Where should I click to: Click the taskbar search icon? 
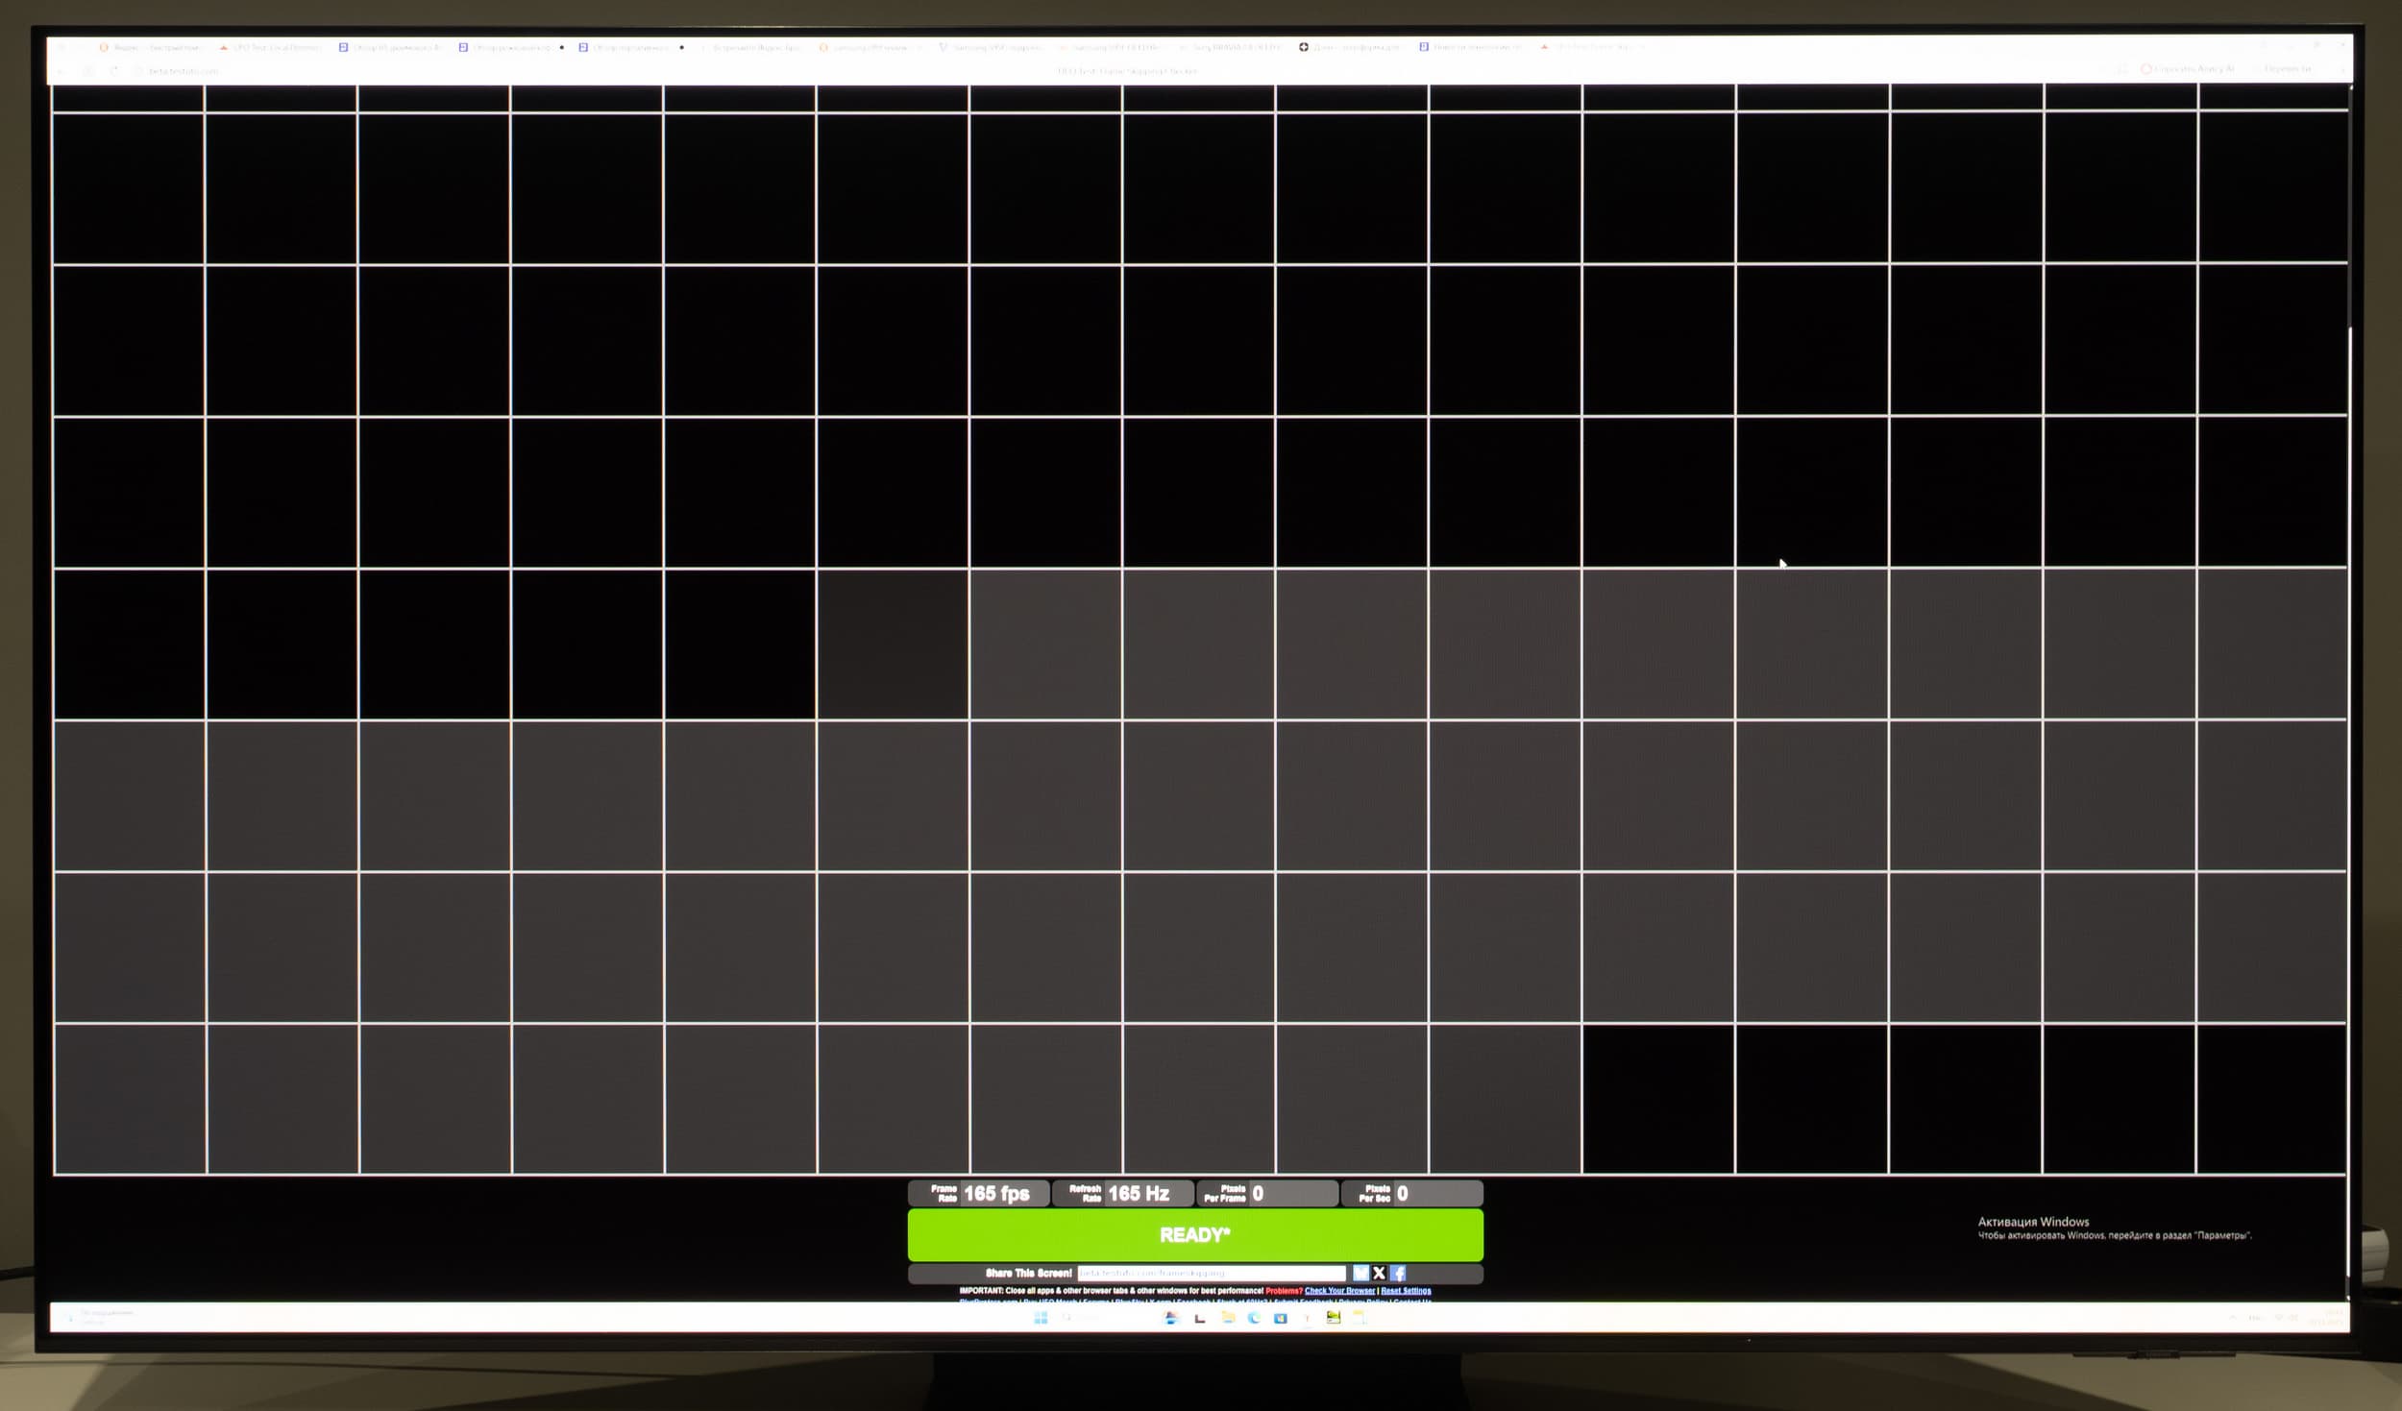(1066, 1318)
